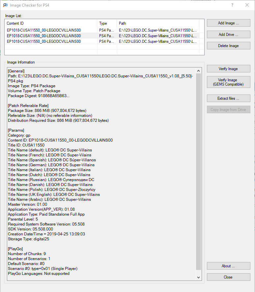Click the Title ID: CUSA11550 line
The image size is (255, 292).
point(26,145)
